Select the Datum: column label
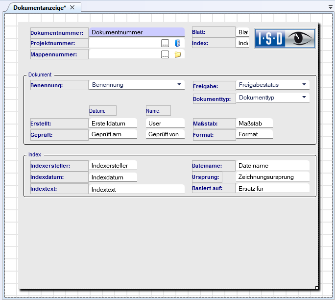335x300 pixels. 102,111
